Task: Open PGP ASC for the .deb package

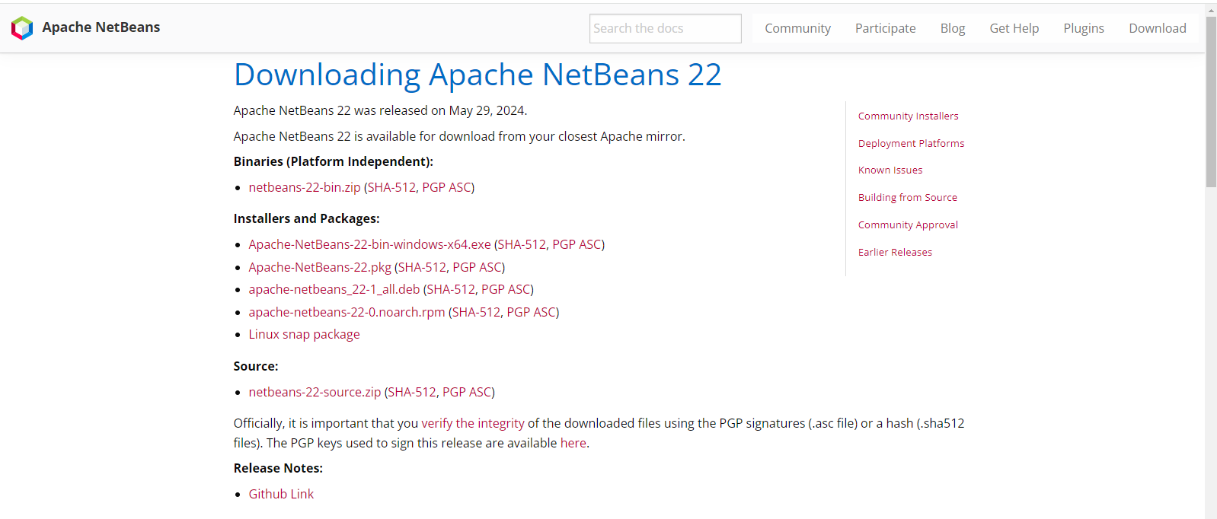Action: click(506, 289)
